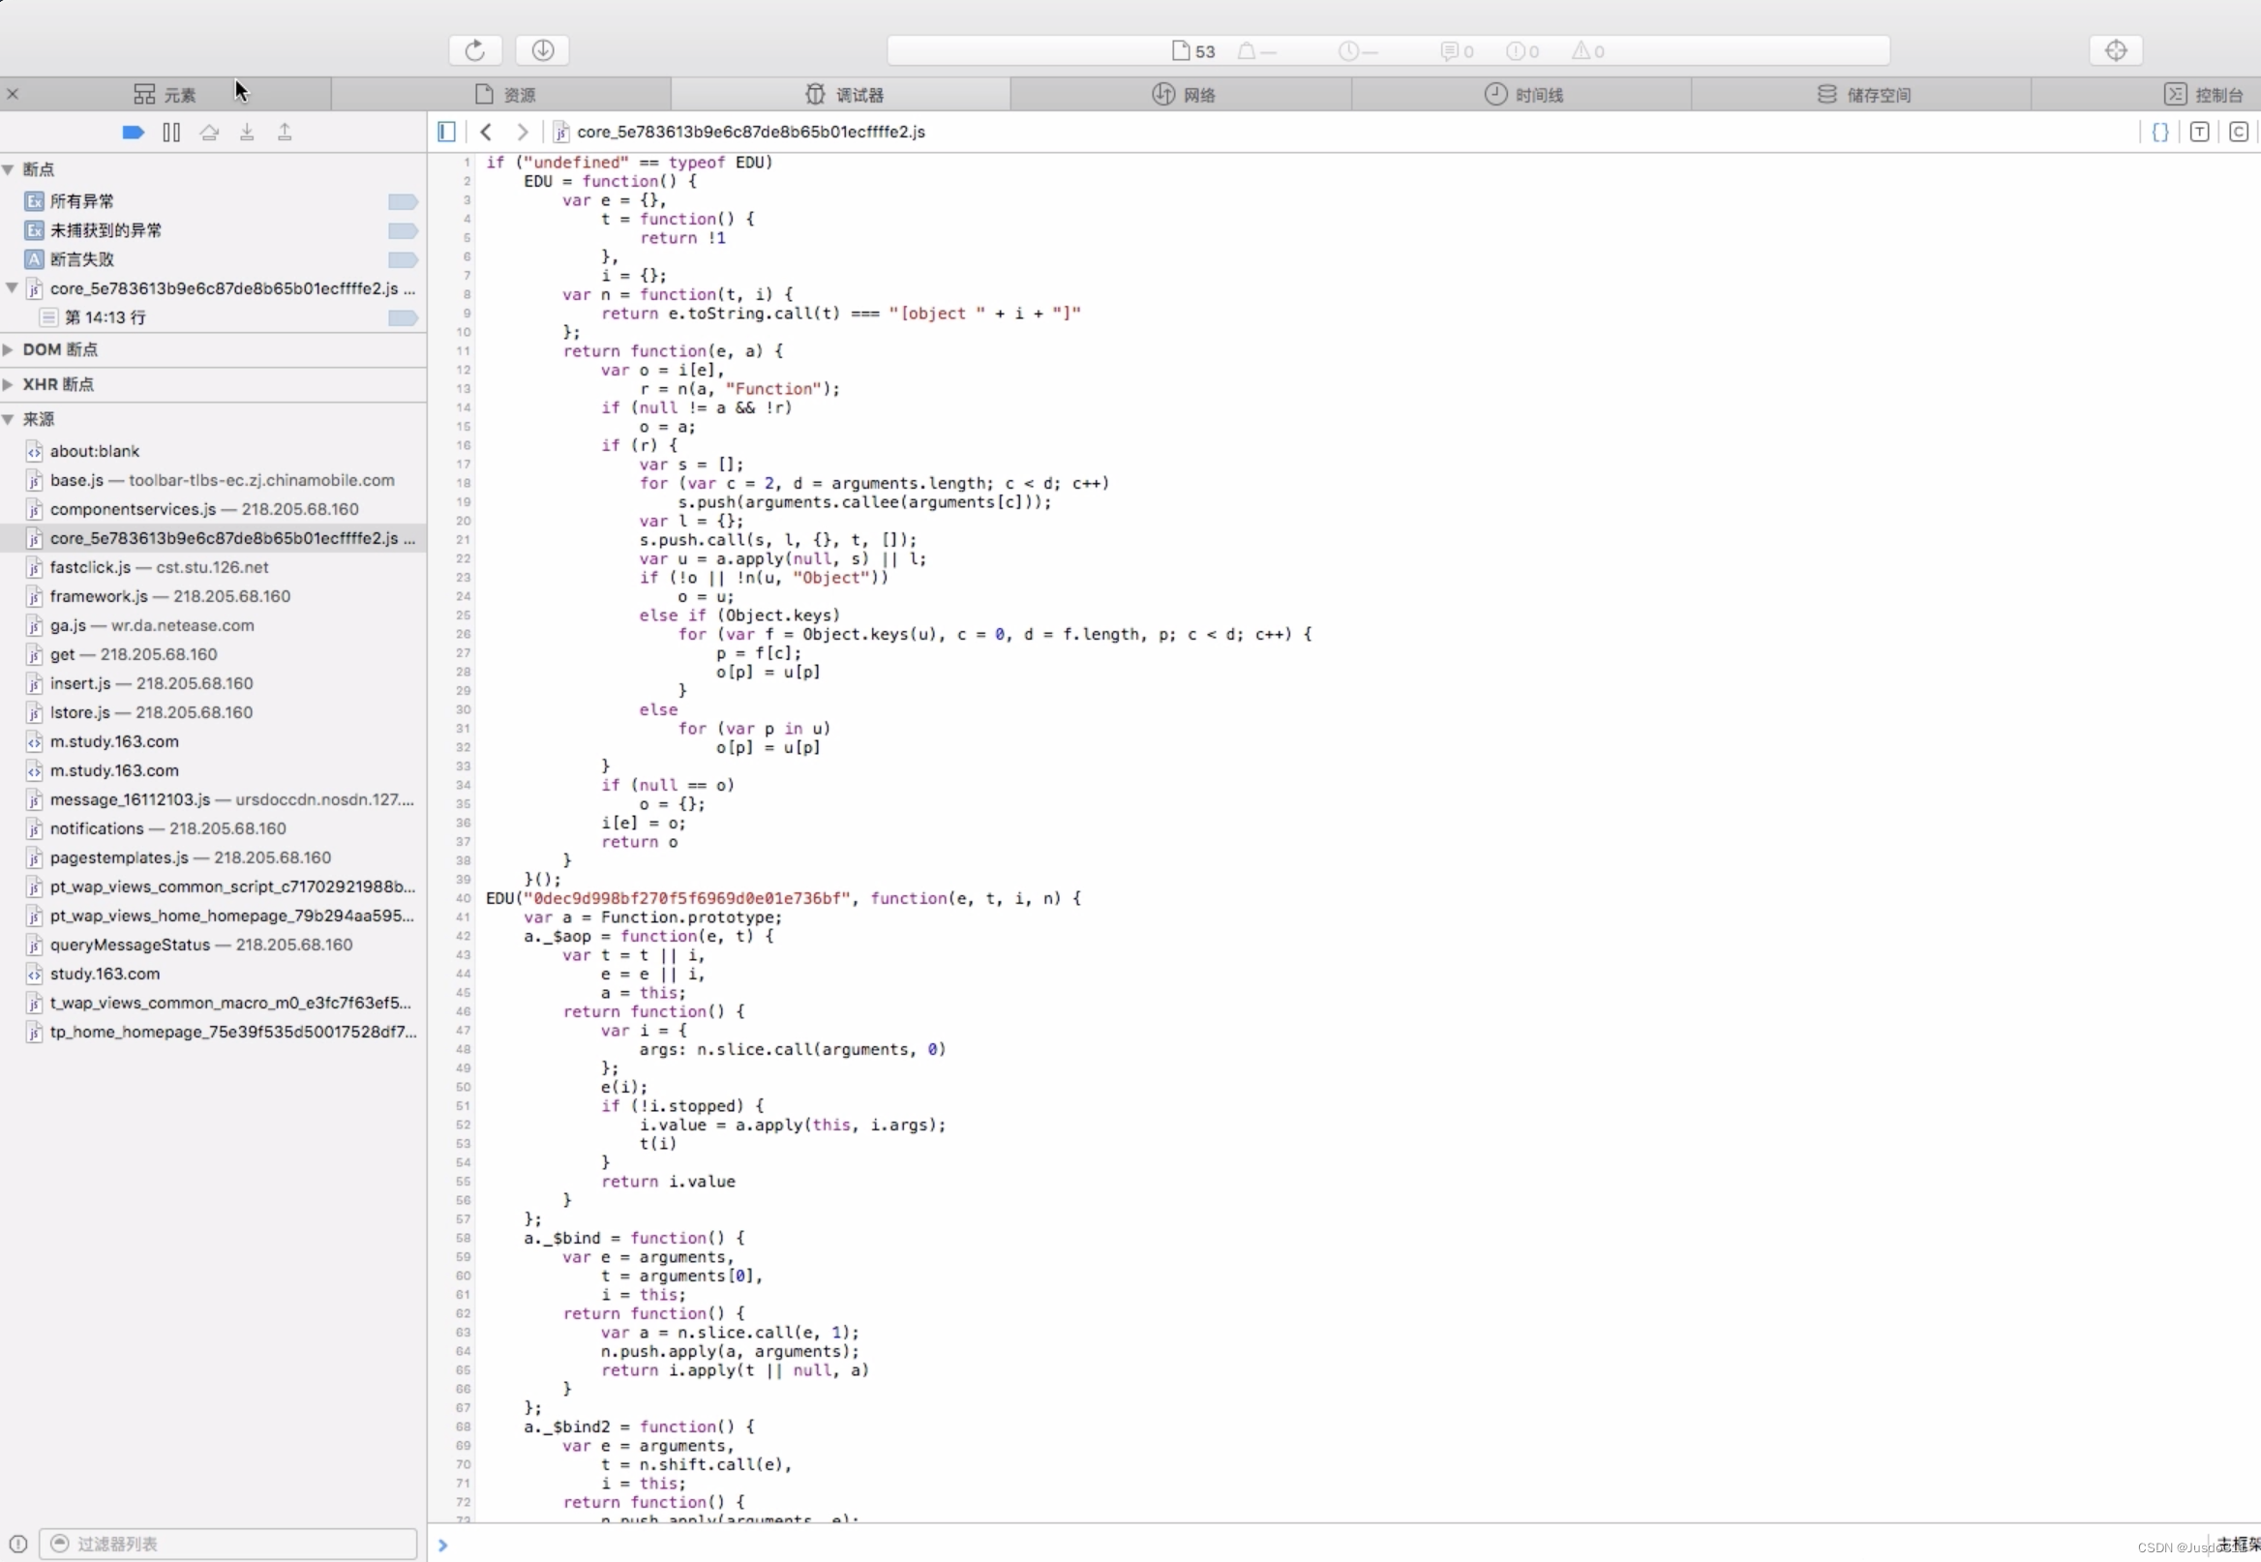Click the warnings count indicator

pos(1588,51)
